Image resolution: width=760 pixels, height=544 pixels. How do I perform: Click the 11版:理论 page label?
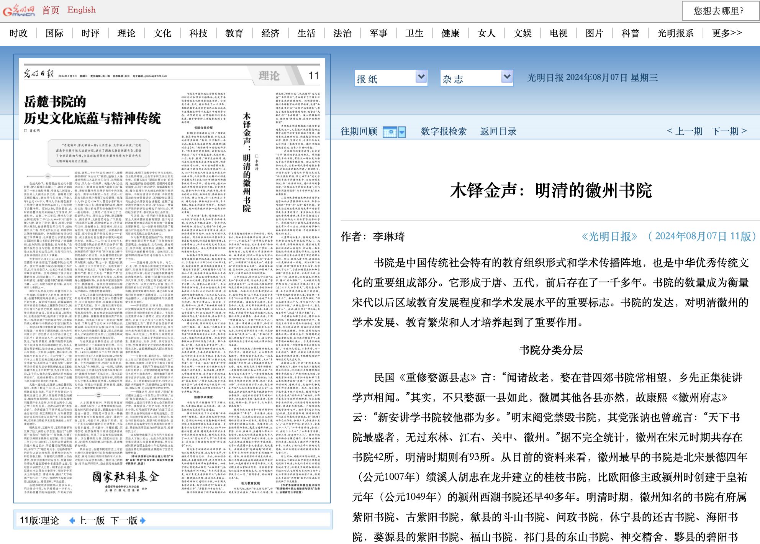(x=39, y=520)
